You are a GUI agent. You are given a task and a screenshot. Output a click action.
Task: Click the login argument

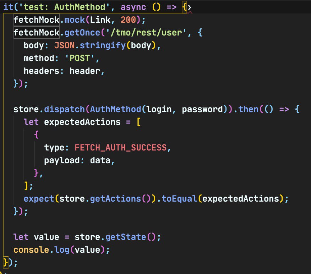(159, 109)
